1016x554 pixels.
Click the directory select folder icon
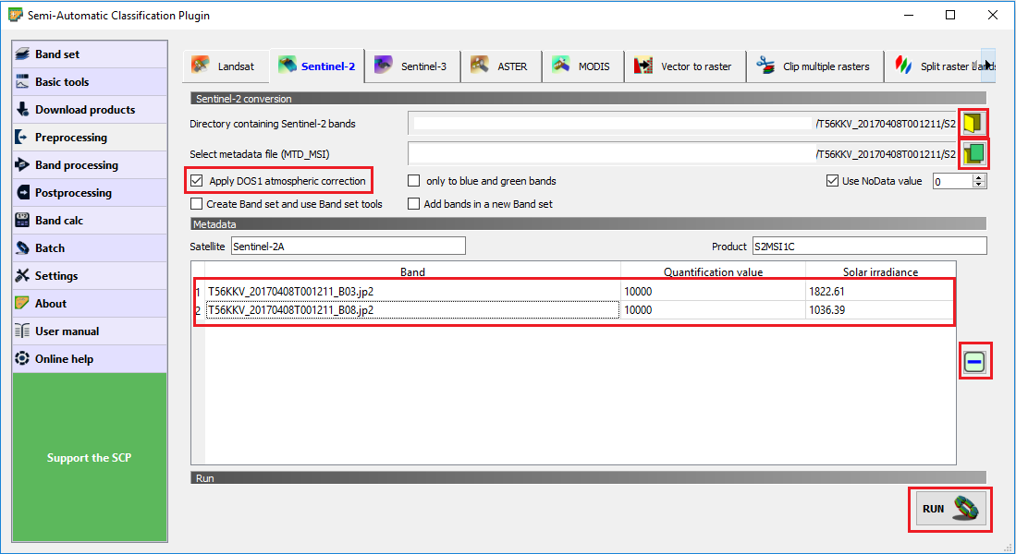pos(972,124)
